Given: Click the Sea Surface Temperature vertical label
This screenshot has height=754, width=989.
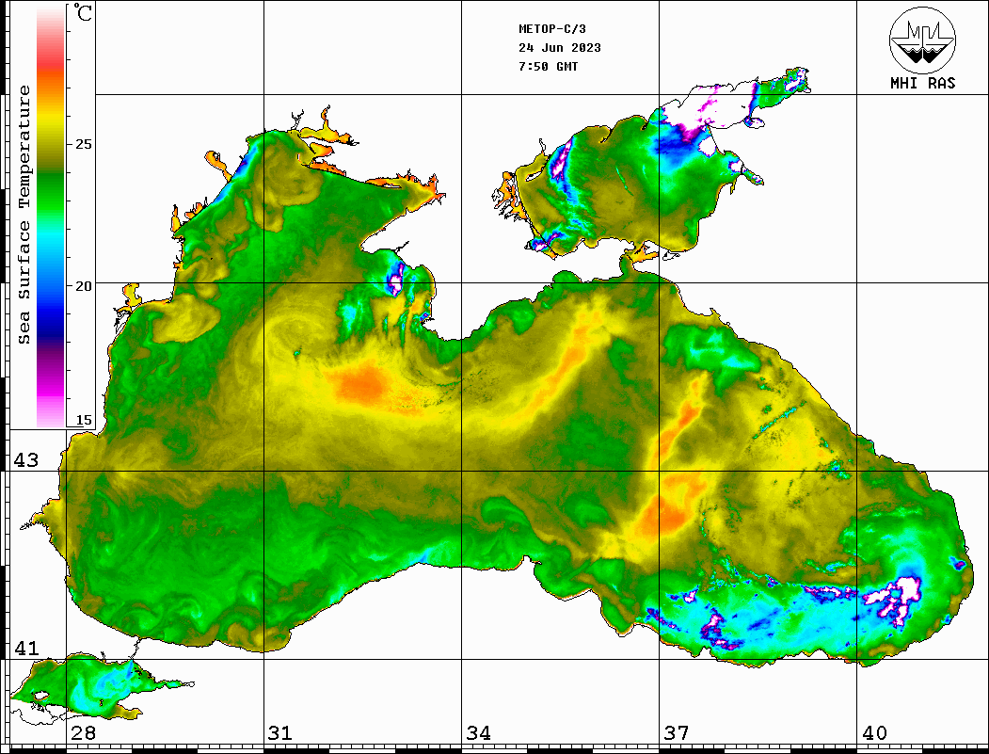Looking at the screenshot, I should tap(24, 215).
